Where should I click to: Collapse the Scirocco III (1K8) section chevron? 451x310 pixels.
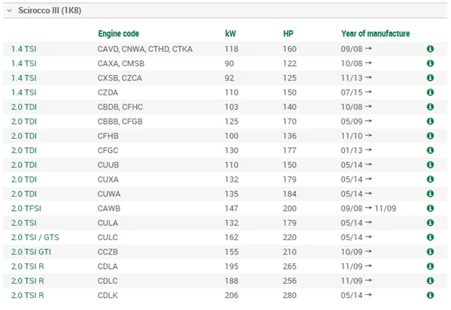(x=10, y=11)
